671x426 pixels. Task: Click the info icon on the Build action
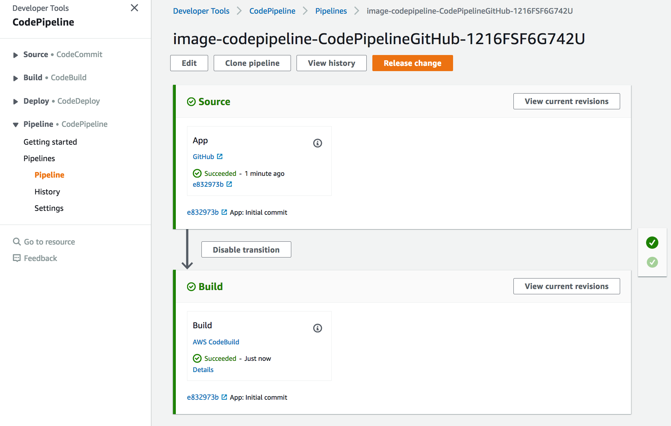(x=318, y=328)
